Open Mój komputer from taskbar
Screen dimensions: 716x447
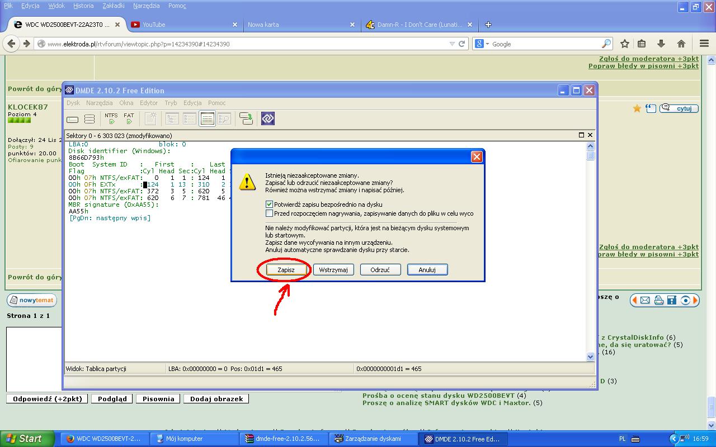coord(195,439)
